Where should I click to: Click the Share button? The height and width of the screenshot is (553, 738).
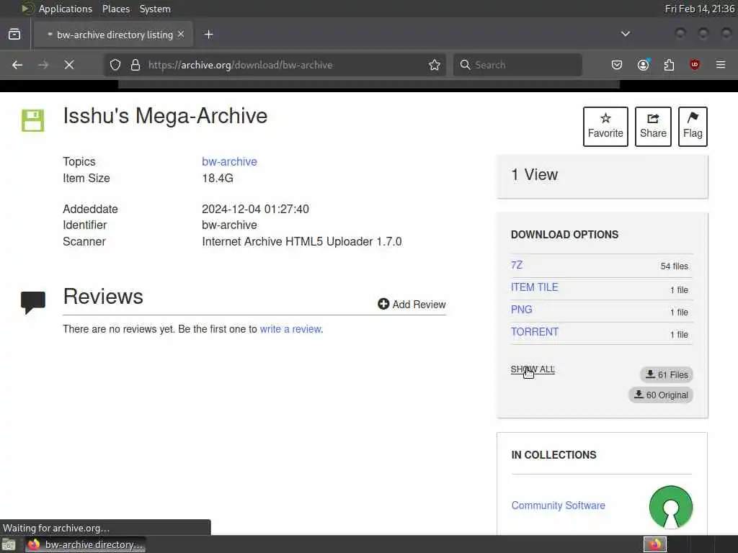point(653,127)
